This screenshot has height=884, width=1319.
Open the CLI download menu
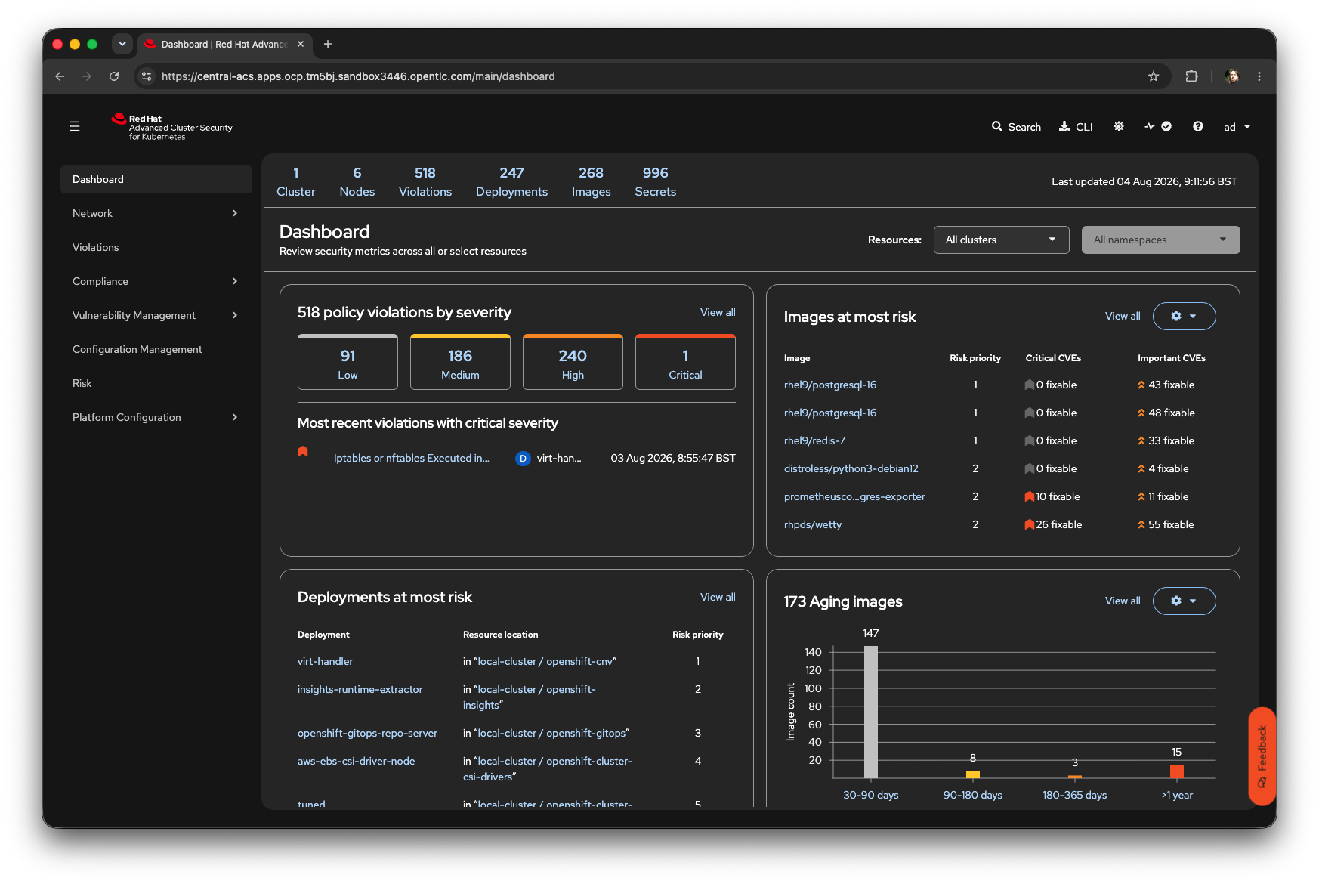point(1076,127)
